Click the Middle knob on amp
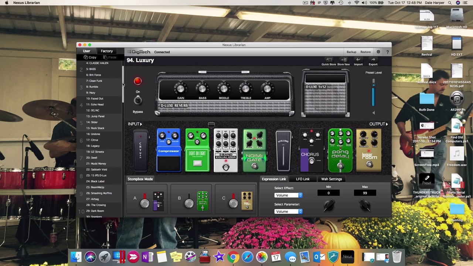The width and height of the screenshot is (473, 266). [x=224, y=89]
